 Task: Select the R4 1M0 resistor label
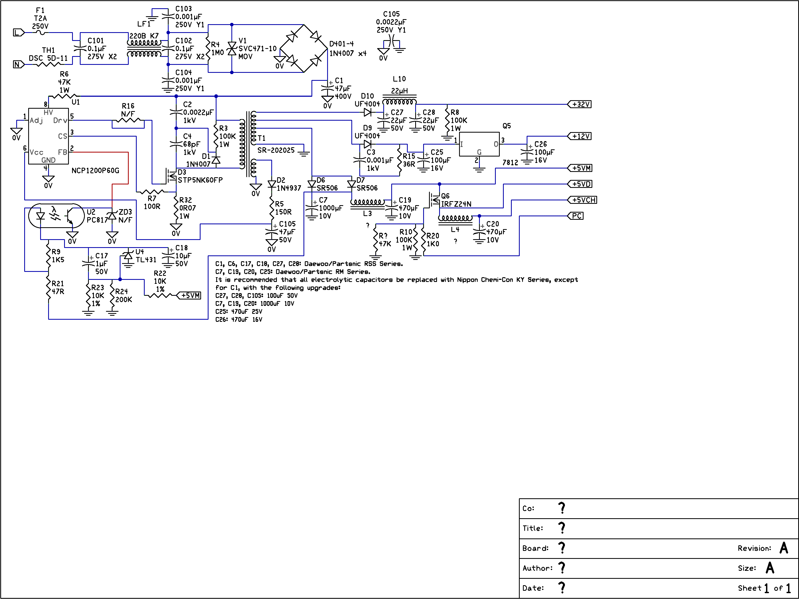click(x=218, y=49)
